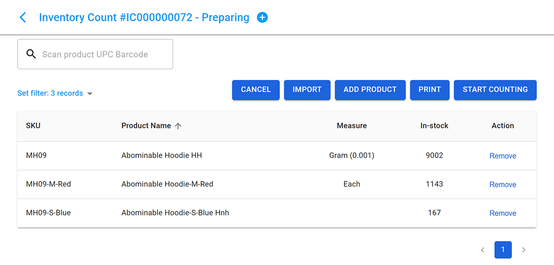
Task: Remove the MH09 Abominable Hoodie HH row
Action: coord(503,156)
